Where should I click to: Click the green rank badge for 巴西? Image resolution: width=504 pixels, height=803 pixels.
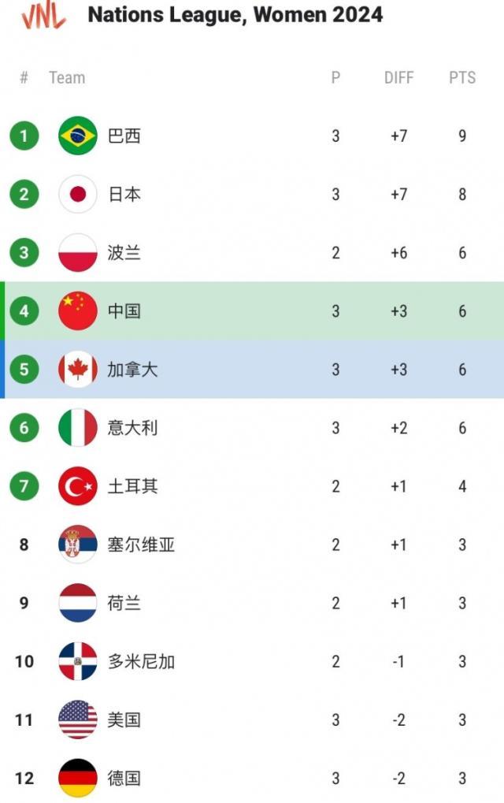click(x=24, y=135)
